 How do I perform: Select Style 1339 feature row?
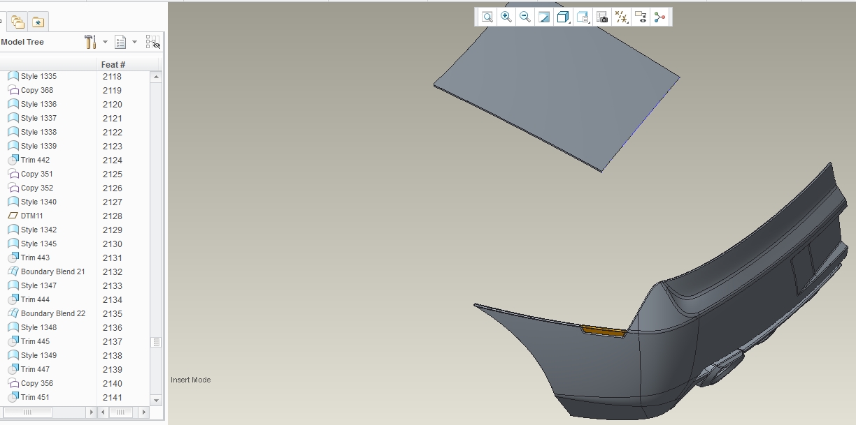pos(38,146)
